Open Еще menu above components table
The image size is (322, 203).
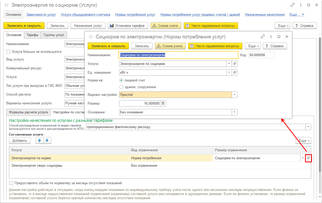303,140
